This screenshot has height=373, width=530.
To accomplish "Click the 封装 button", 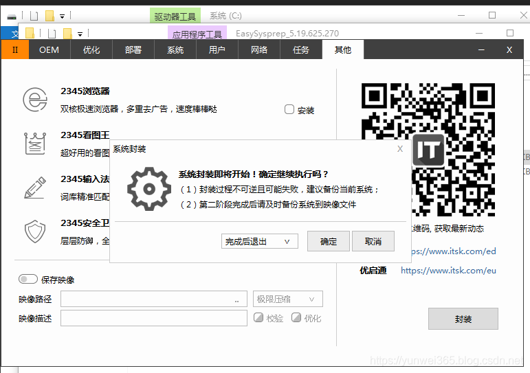I will [x=463, y=319].
